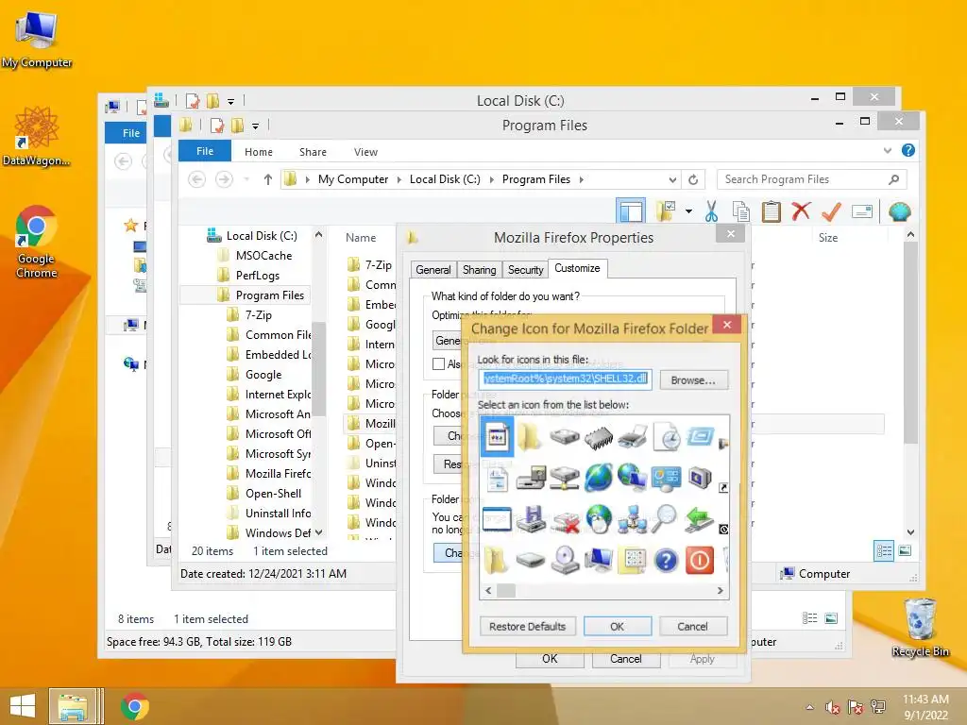Open the Share ribbon tab
This screenshot has width=967, height=725.
(313, 152)
